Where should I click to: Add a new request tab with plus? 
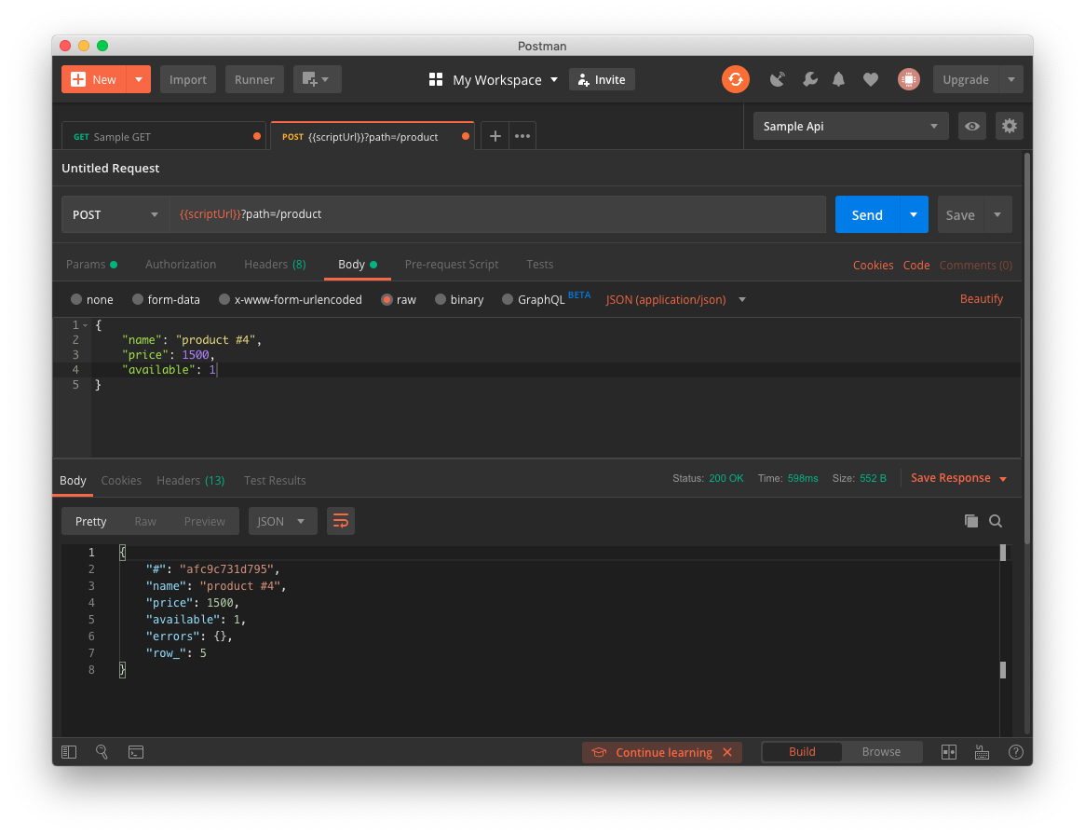click(495, 136)
